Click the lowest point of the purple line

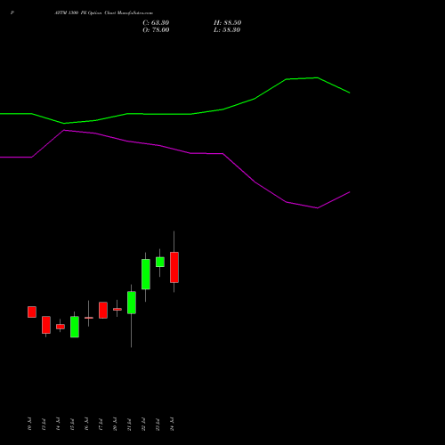318,208
